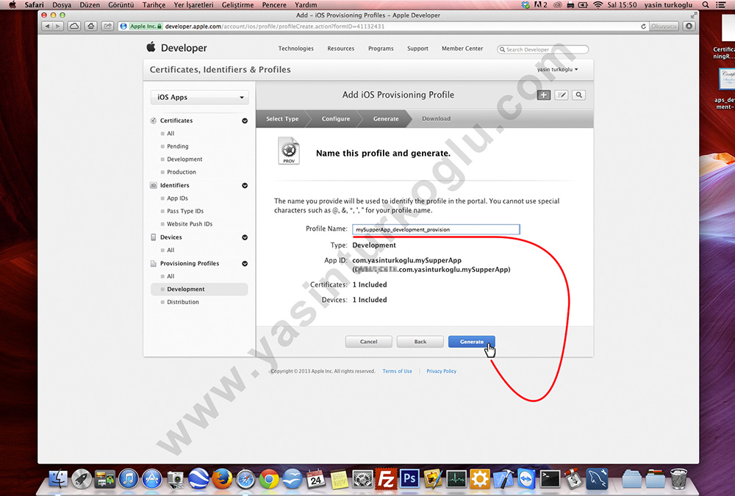Screen dimensions: 735x496
Task: Open iTunes from the dock
Action: (x=129, y=479)
